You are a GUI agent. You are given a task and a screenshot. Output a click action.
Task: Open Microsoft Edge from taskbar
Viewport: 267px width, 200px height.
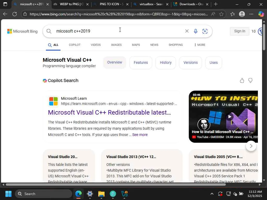pos(78,194)
